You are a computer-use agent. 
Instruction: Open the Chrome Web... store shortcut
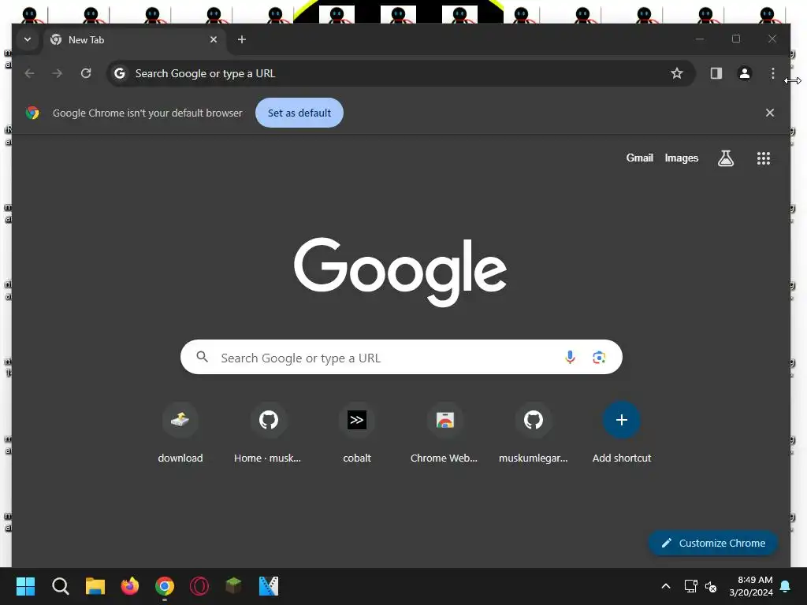444,433
